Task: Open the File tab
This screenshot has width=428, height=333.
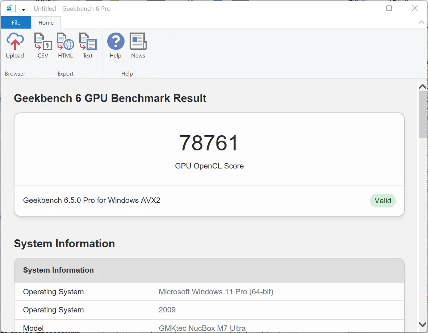Action: coord(16,22)
